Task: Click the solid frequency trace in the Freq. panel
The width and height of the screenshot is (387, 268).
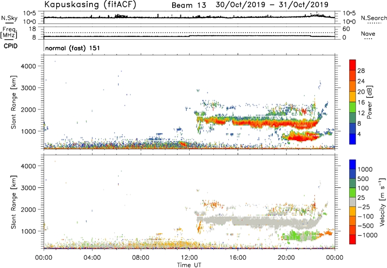Action: 189,36
